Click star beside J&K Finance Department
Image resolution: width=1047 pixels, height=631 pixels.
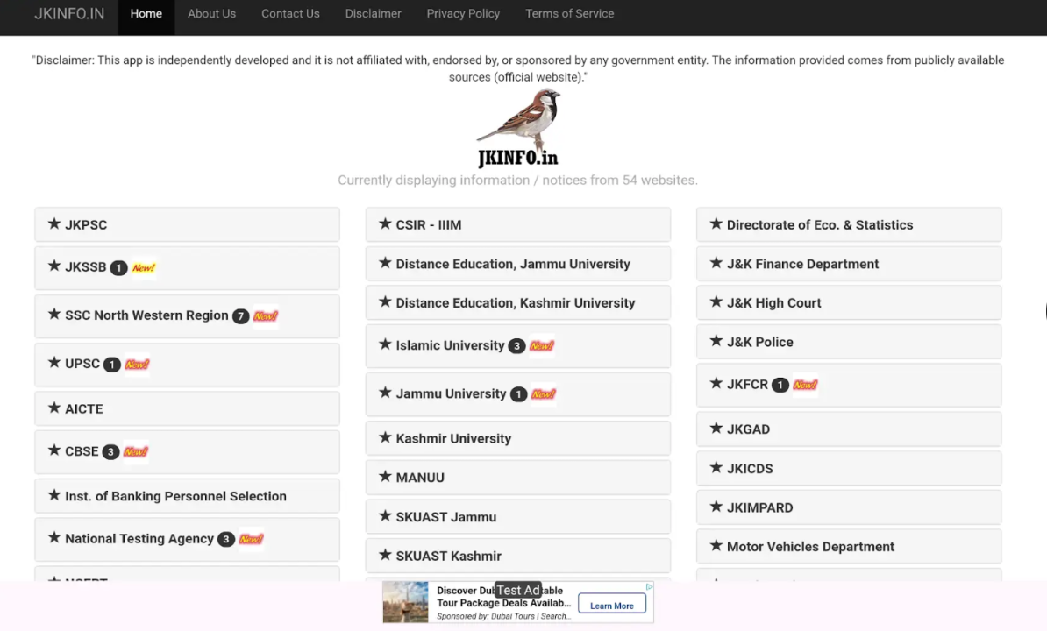coord(716,263)
